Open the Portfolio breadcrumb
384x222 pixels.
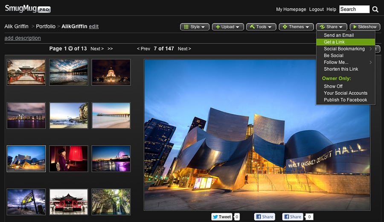[46, 26]
